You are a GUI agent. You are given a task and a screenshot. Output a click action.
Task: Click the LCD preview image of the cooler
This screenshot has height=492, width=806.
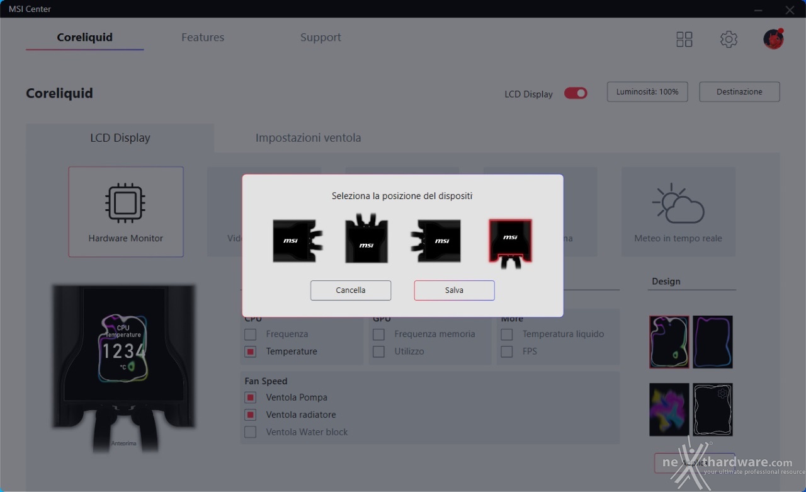[123, 367]
